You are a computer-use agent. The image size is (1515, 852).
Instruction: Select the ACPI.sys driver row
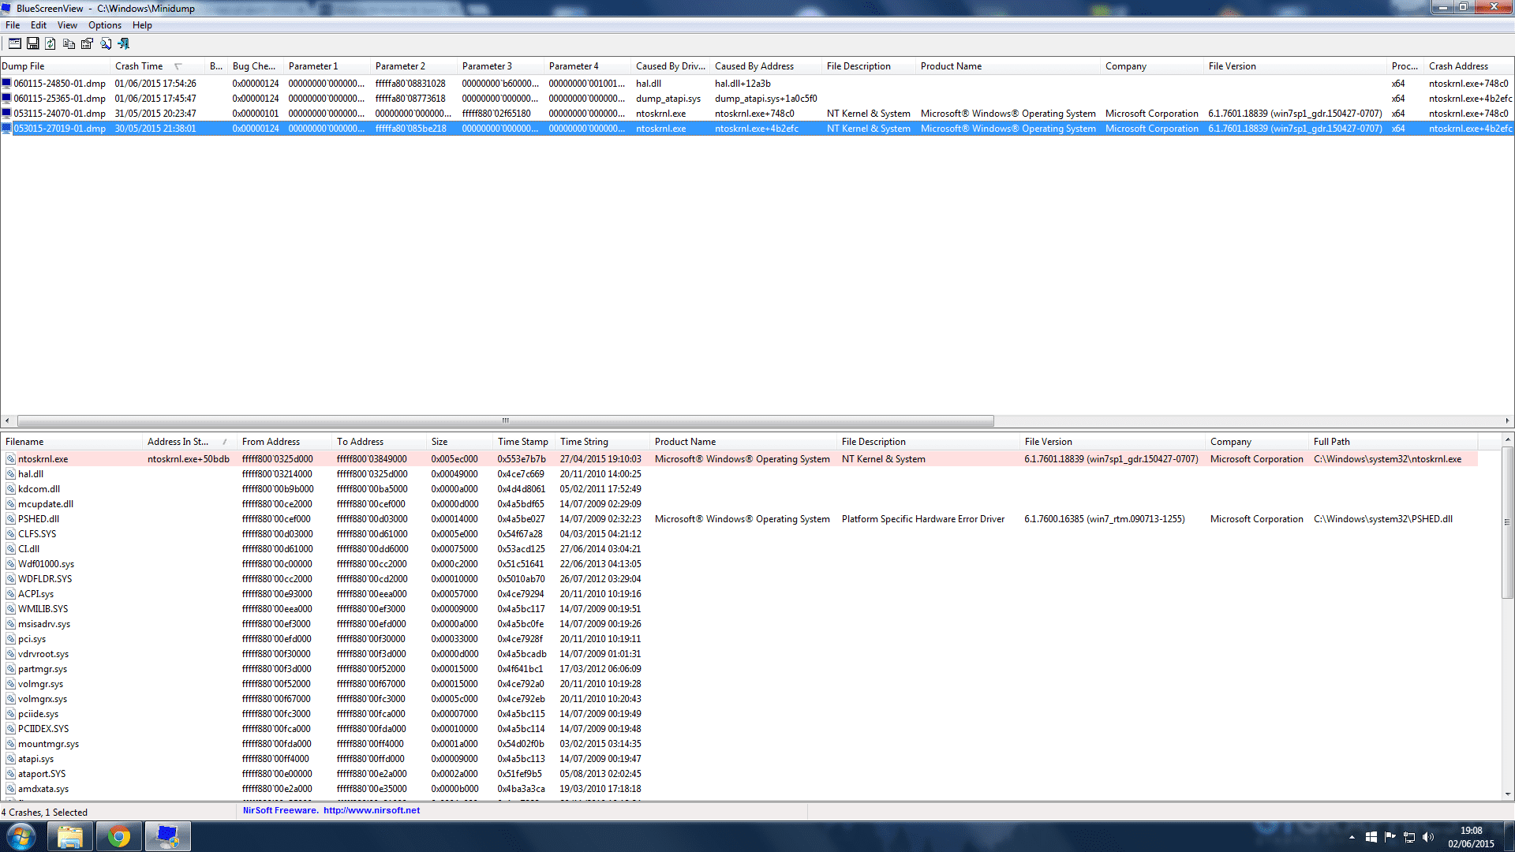[x=740, y=594]
